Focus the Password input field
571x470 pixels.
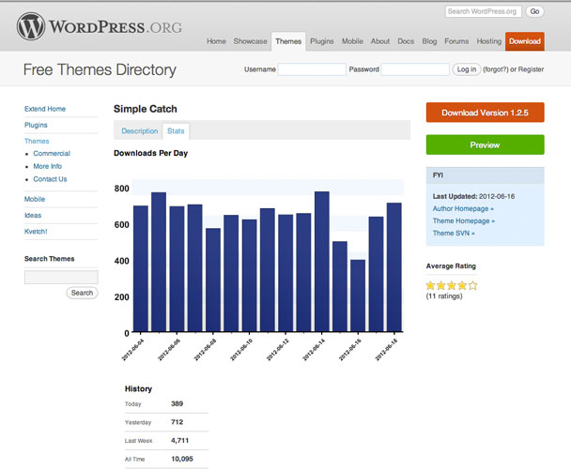coord(415,69)
